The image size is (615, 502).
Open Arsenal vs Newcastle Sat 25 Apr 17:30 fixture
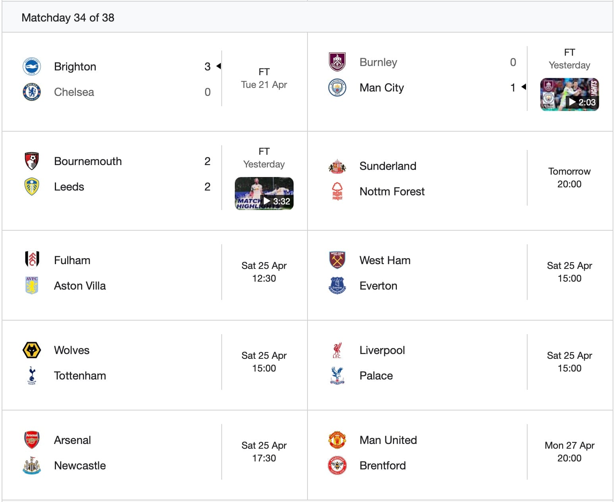(264, 452)
